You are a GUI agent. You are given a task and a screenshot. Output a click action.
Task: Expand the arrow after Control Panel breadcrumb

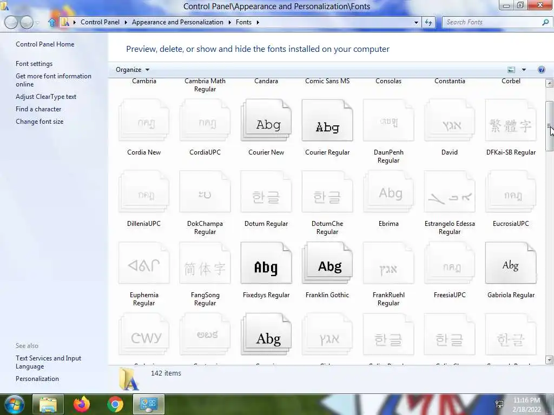coord(126,22)
